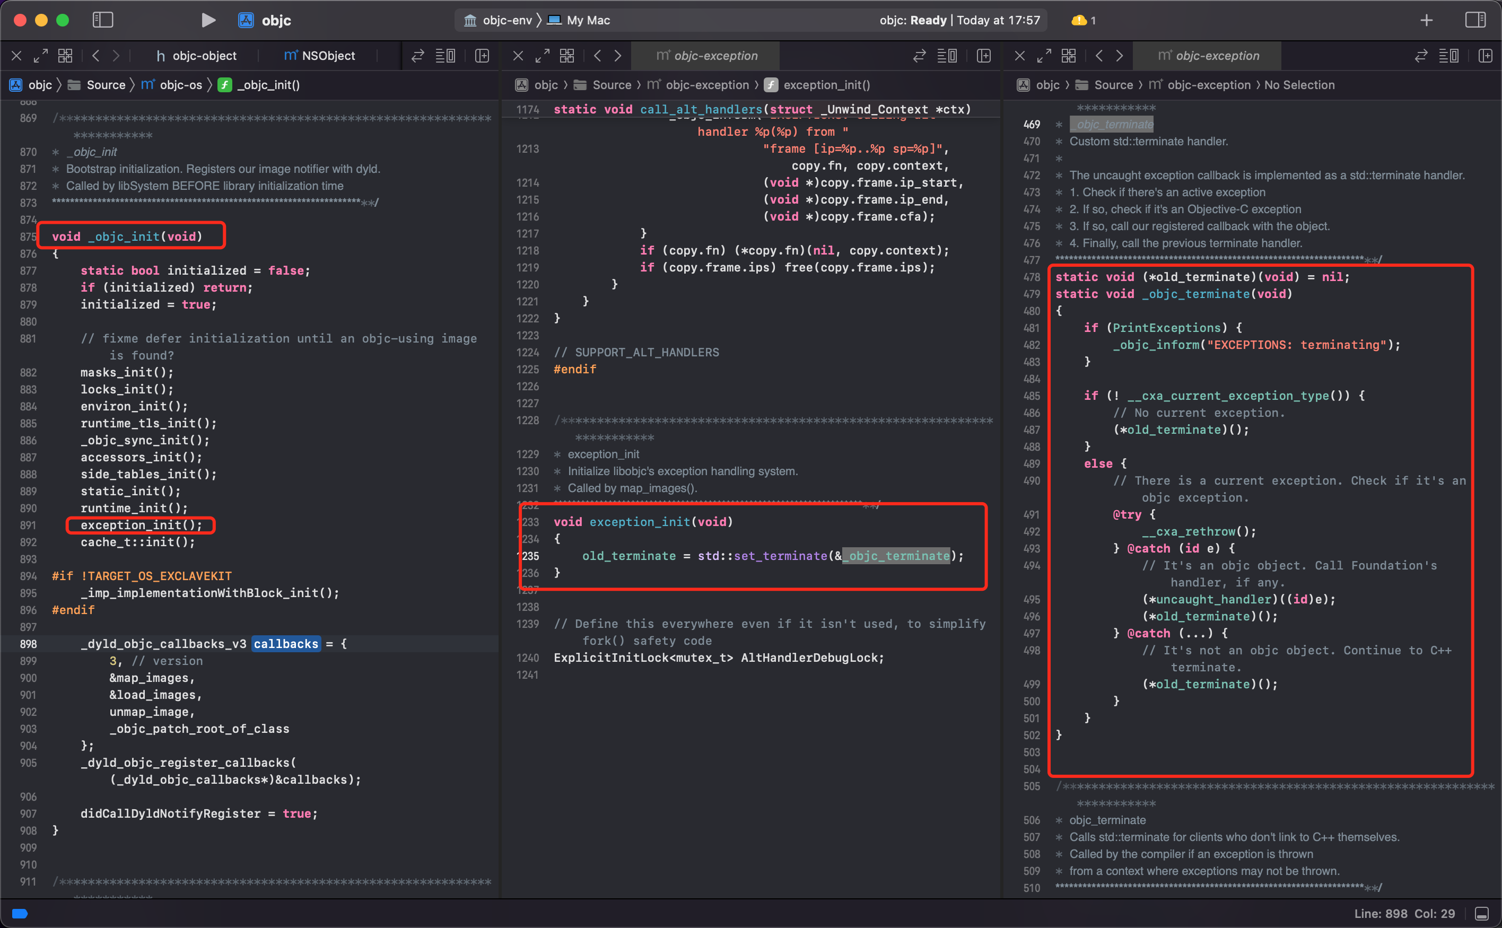Click the plus library button
The image size is (1502, 928).
[1426, 20]
